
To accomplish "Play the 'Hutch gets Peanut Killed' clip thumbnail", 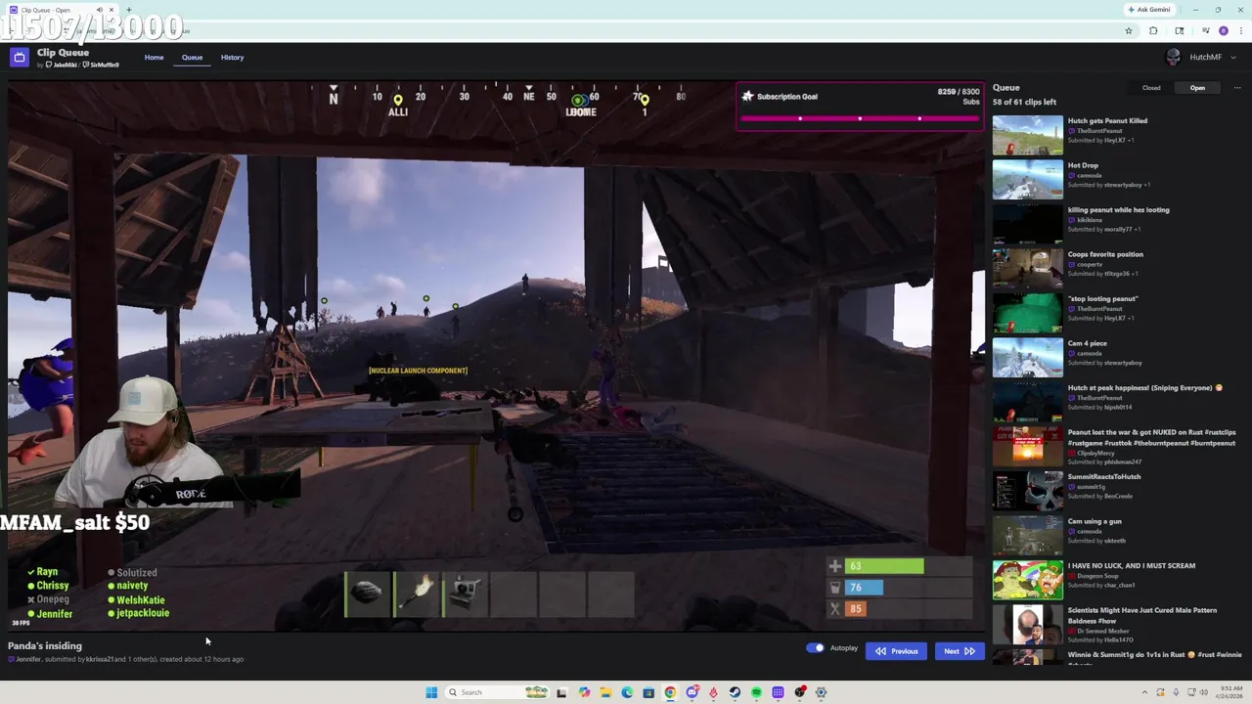I will (x=1028, y=136).
